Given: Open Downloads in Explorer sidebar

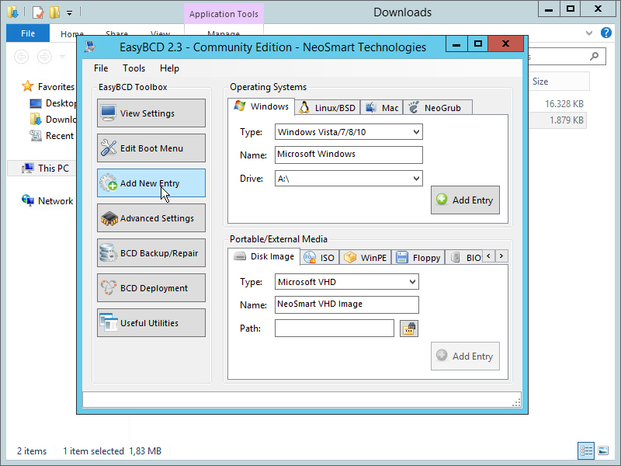Looking at the screenshot, I should [x=53, y=120].
